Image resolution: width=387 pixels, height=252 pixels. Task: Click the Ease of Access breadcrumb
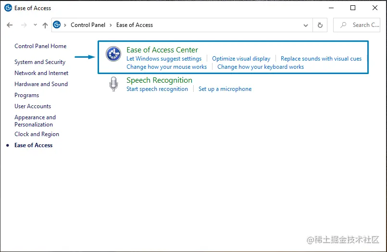tap(135, 25)
